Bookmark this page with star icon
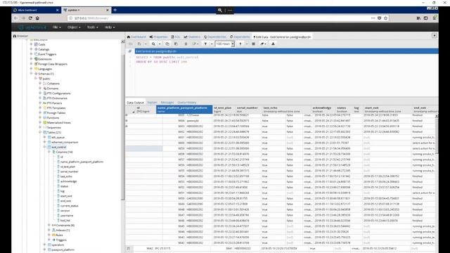Screen dimensions: 450x253 (x=386, y=18)
